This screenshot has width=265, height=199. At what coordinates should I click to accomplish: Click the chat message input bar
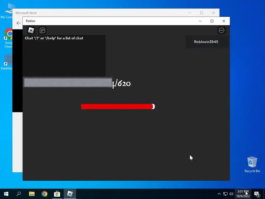tap(68, 82)
